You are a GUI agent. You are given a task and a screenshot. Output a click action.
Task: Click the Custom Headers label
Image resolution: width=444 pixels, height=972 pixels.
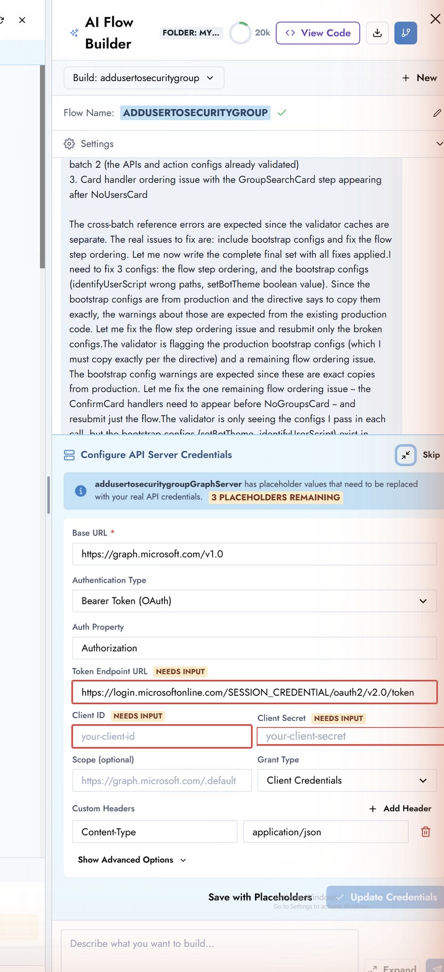click(x=103, y=809)
